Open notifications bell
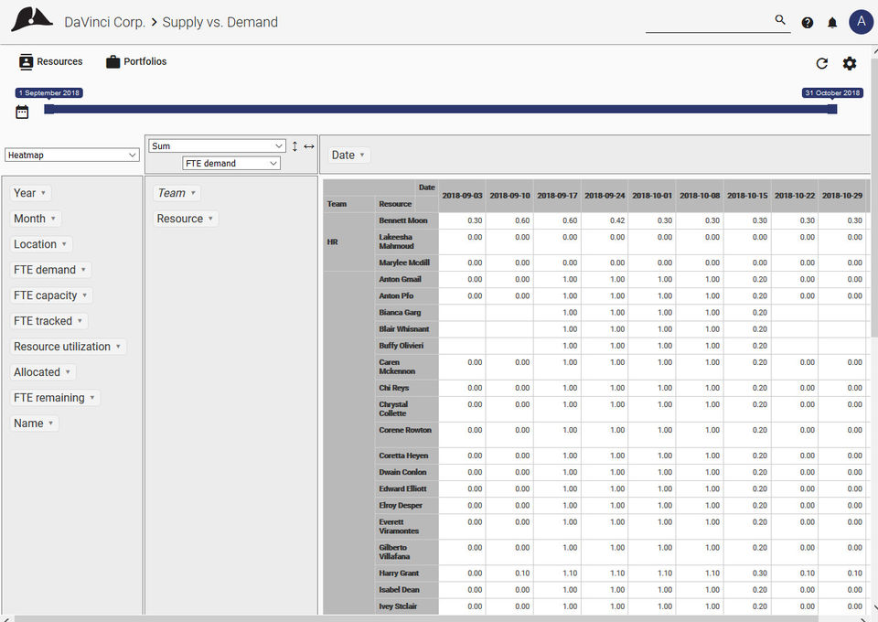Viewport: 878px width, 622px height. [x=832, y=22]
